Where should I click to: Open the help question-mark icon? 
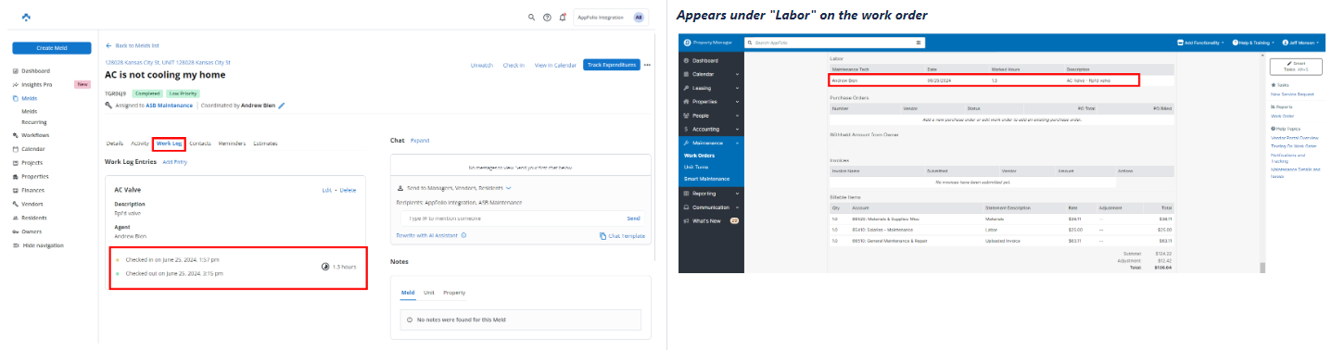[547, 18]
